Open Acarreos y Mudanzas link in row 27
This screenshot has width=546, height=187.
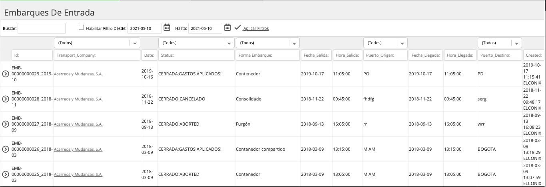78,124
